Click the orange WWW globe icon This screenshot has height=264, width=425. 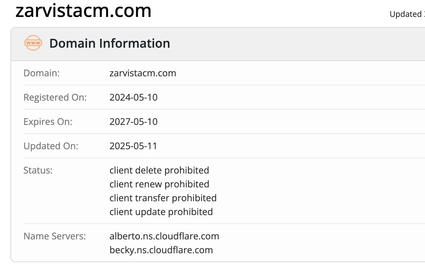[x=33, y=43]
